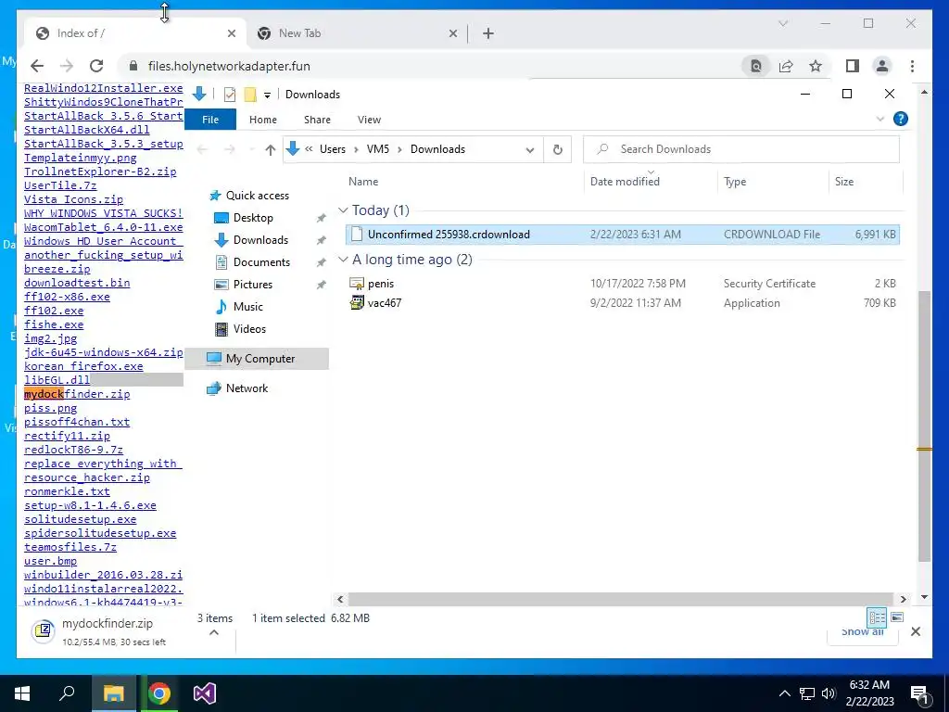Collapse the 'A long time ago' group
This screenshot has width=949, height=712.
(x=343, y=260)
